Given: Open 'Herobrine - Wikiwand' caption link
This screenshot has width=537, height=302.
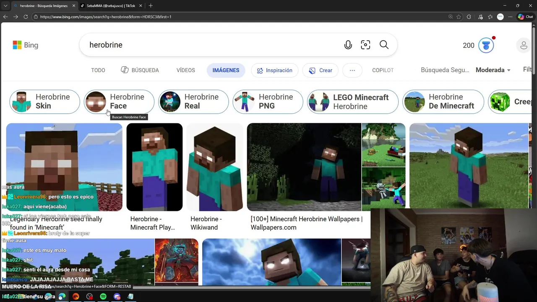Looking at the screenshot, I should (x=206, y=223).
